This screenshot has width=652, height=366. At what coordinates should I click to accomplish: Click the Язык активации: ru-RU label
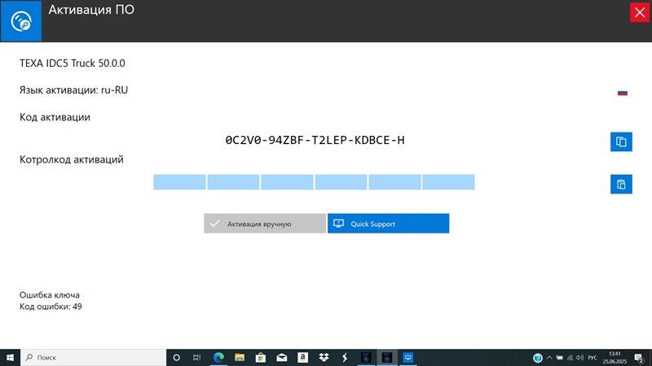(x=73, y=90)
